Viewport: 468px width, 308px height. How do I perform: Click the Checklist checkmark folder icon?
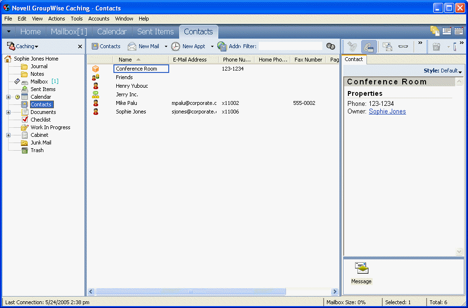pos(25,120)
